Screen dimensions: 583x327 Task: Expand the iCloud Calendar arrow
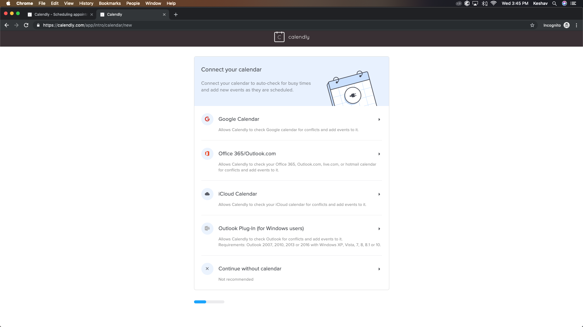(379, 194)
